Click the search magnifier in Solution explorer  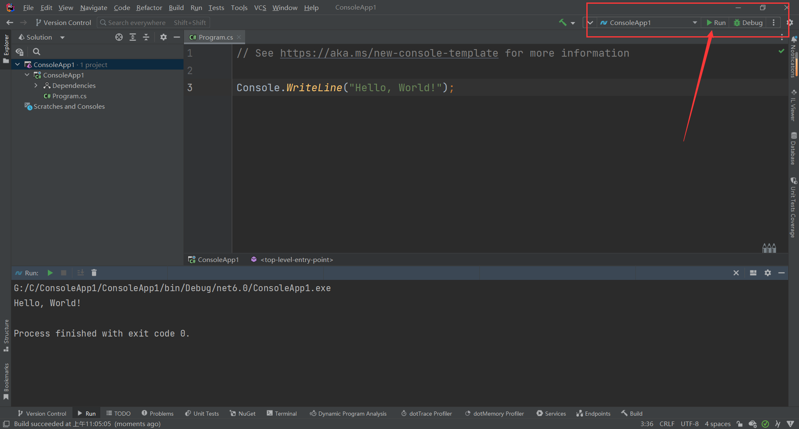37,52
